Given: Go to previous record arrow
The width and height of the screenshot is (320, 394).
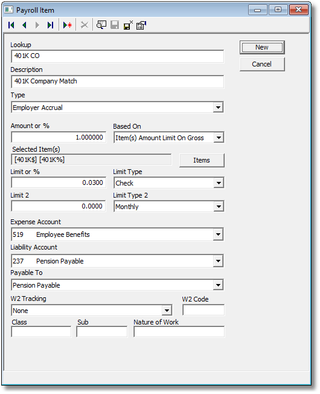Looking at the screenshot, I should (x=24, y=25).
